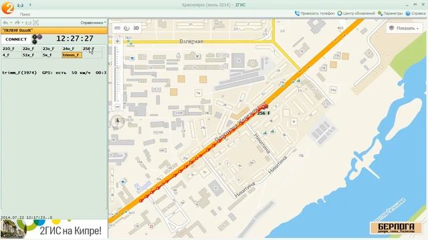The width and height of the screenshot is (428, 240).
Task: Select the 4_F tracker cell
Action: tap(11, 55)
